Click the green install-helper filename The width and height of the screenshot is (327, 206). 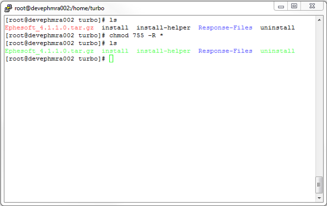tap(163, 51)
